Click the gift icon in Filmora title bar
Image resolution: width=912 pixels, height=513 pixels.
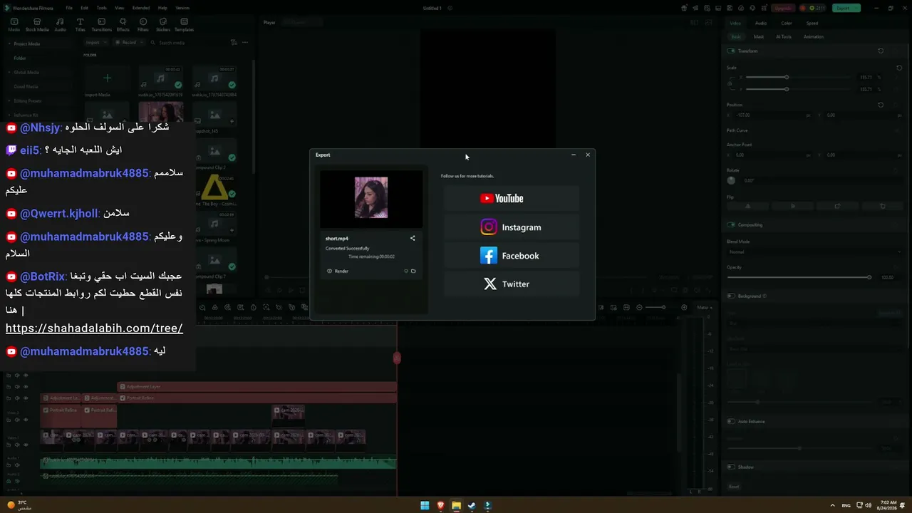pyautogui.click(x=684, y=8)
